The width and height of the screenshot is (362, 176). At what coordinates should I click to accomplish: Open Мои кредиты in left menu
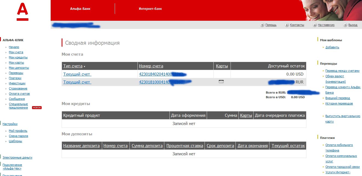(x=18, y=57)
